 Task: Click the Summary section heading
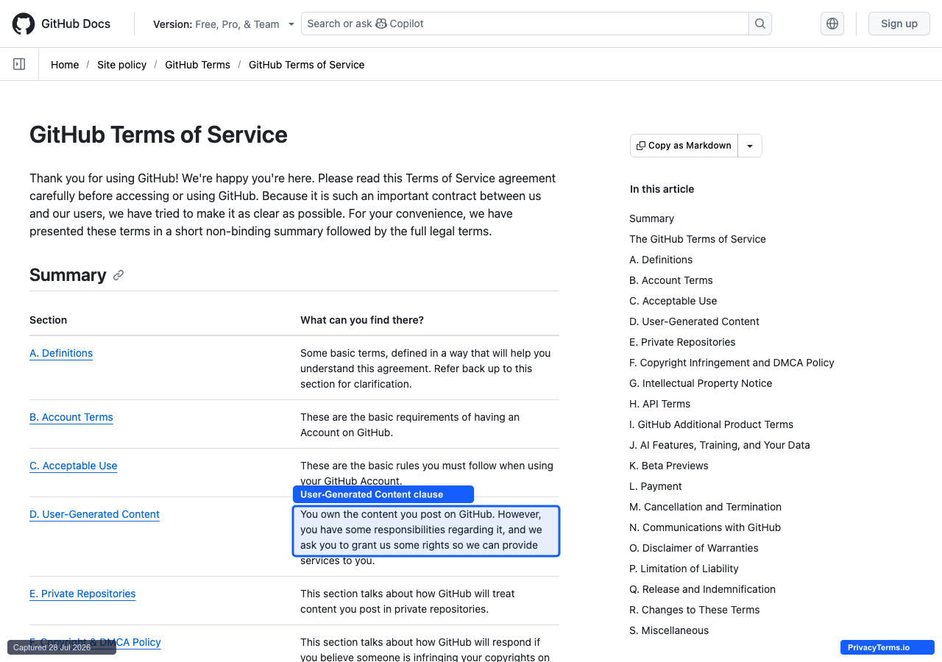tap(68, 275)
